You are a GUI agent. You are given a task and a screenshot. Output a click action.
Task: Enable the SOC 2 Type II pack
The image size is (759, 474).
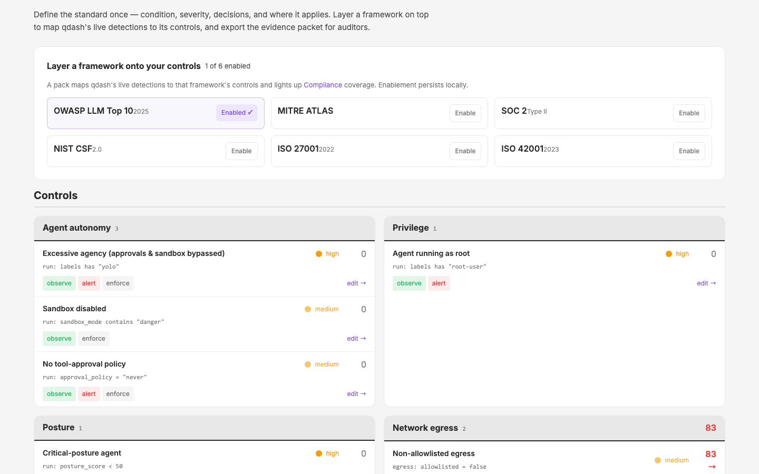pyautogui.click(x=689, y=113)
